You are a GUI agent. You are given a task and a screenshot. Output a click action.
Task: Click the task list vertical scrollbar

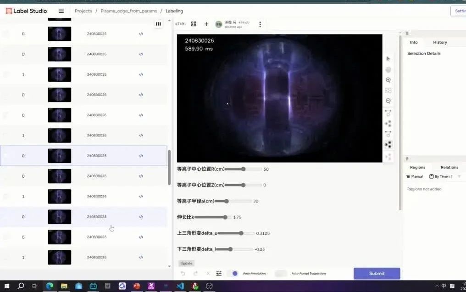(169, 168)
